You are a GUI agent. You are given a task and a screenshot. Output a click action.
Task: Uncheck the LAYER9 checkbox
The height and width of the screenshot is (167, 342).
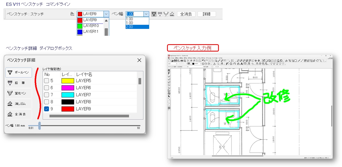click(x=47, y=109)
